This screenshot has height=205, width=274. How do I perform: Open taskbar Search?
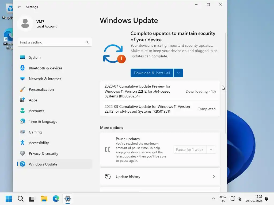pos(20,199)
